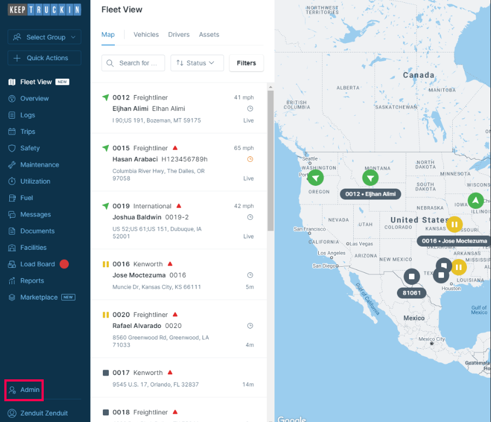Click red warning triangle on 0017 Kenworth
The height and width of the screenshot is (422, 491).
tap(170, 373)
